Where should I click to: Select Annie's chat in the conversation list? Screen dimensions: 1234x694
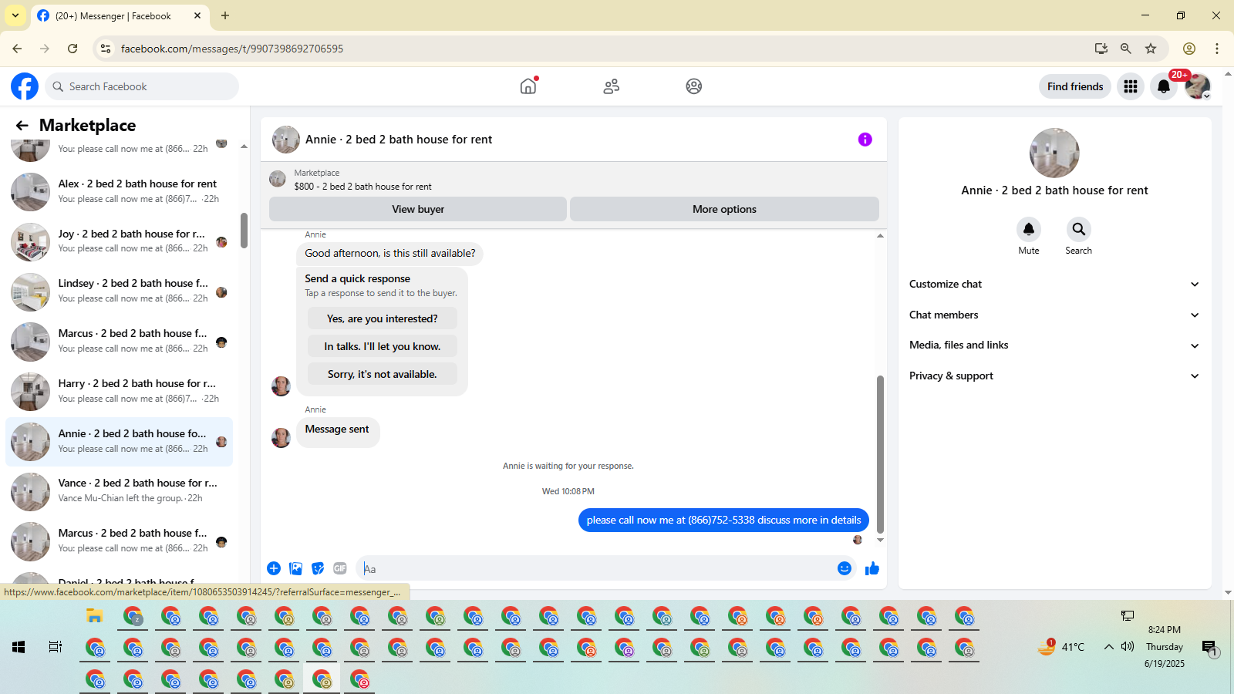[120, 441]
